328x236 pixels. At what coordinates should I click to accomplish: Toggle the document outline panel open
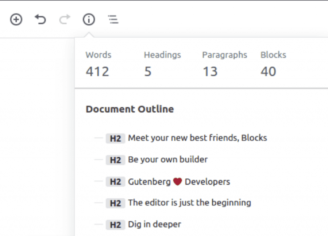tap(113, 20)
